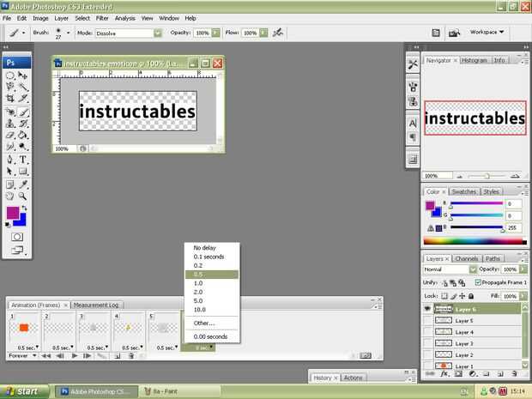Enable airbrush in options bar
The image size is (532, 399).
[x=278, y=33]
